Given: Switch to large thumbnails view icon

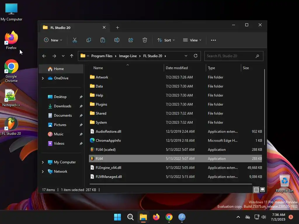Looking at the screenshot, I should pyautogui.click(x=263, y=190).
